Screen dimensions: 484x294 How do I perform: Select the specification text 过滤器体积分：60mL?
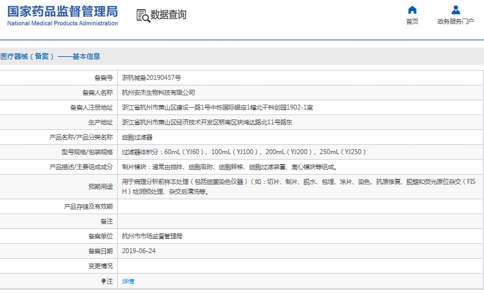[244, 152]
